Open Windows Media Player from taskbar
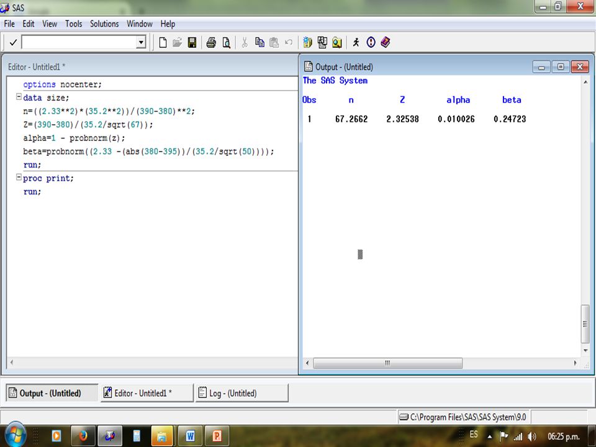596x447 pixels. point(56,436)
